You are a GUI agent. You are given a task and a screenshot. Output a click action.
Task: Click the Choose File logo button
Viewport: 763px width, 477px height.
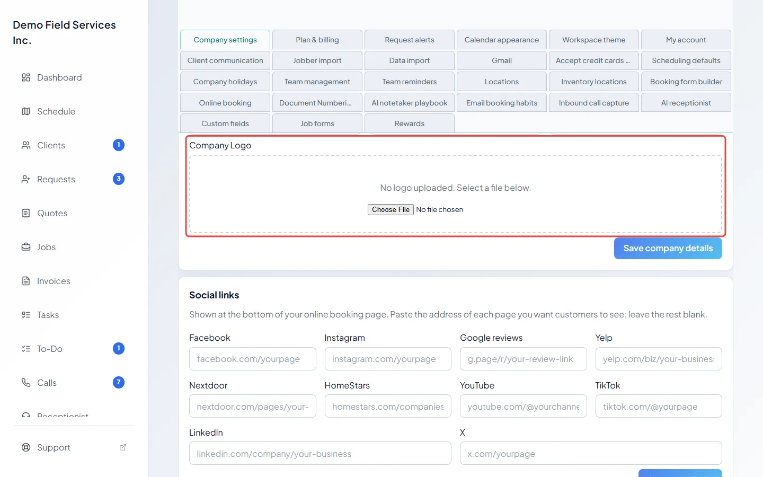(x=391, y=209)
